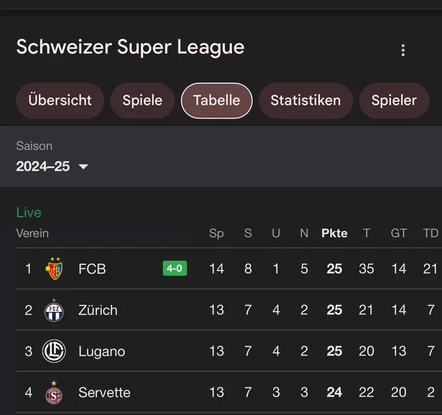Open the three-dot options menu

click(x=403, y=51)
